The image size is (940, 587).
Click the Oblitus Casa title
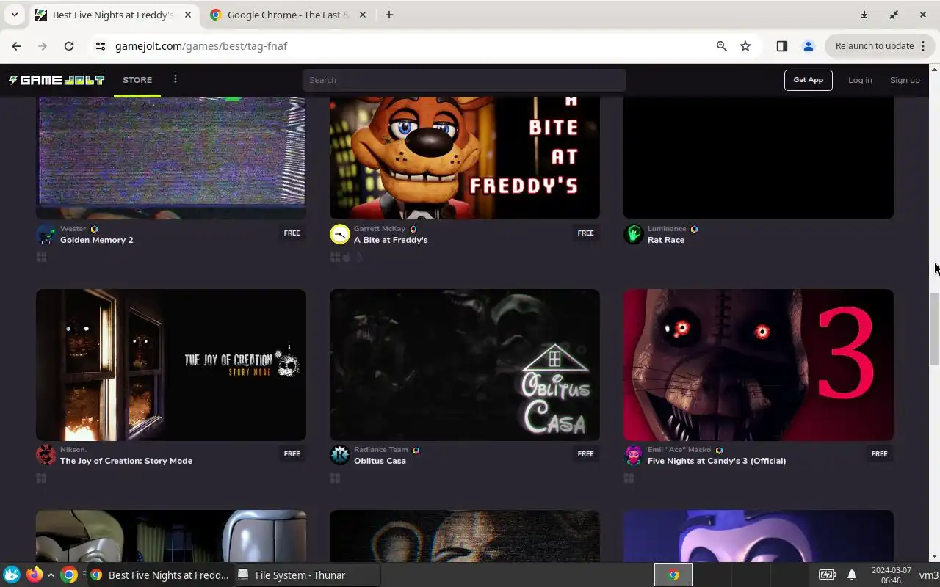[x=380, y=461]
